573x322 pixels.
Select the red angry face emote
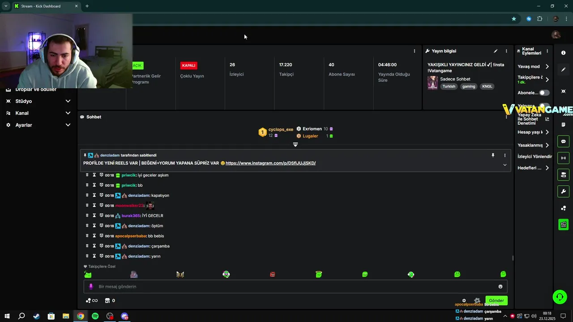point(273,274)
